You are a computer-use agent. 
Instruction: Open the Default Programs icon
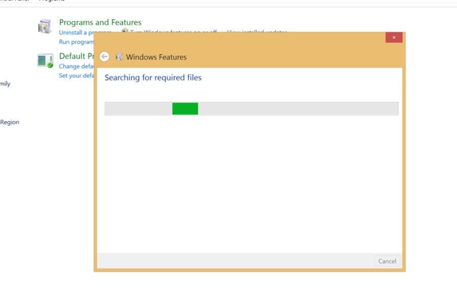pos(45,60)
